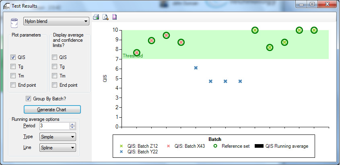Click Reference set legend marker
The width and height of the screenshot is (340, 165).
[x=214, y=146]
